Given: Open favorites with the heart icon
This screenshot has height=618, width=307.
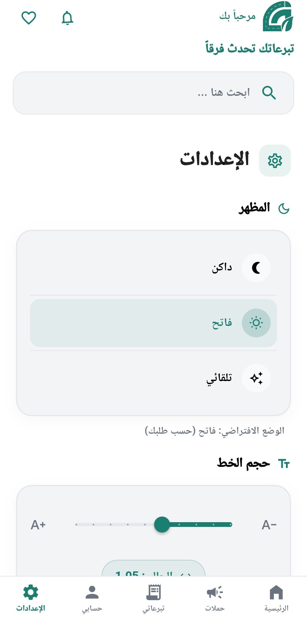Looking at the screenshot, I should (29, 18).
